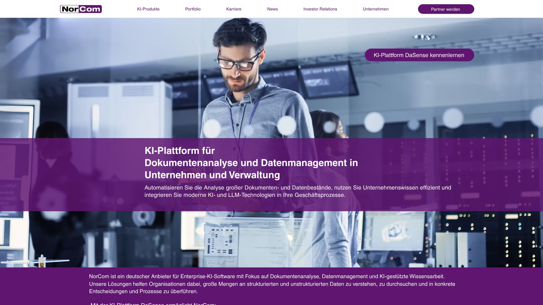
Task: Open the Karriere navigation item
Action: [234, 9]
